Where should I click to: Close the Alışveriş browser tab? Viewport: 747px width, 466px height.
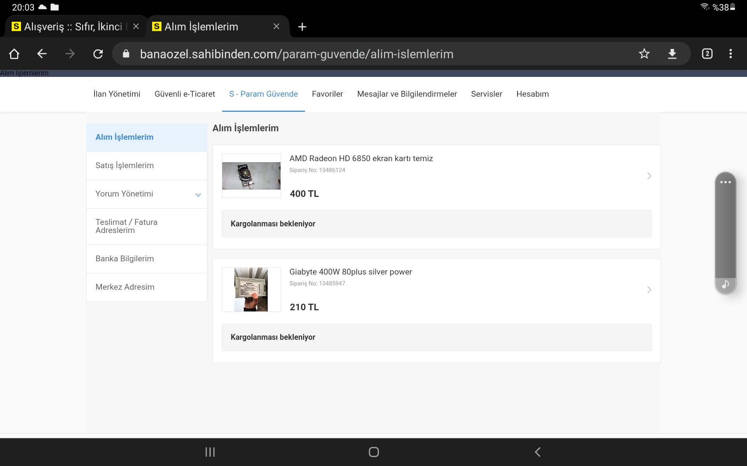click(136, 26)
